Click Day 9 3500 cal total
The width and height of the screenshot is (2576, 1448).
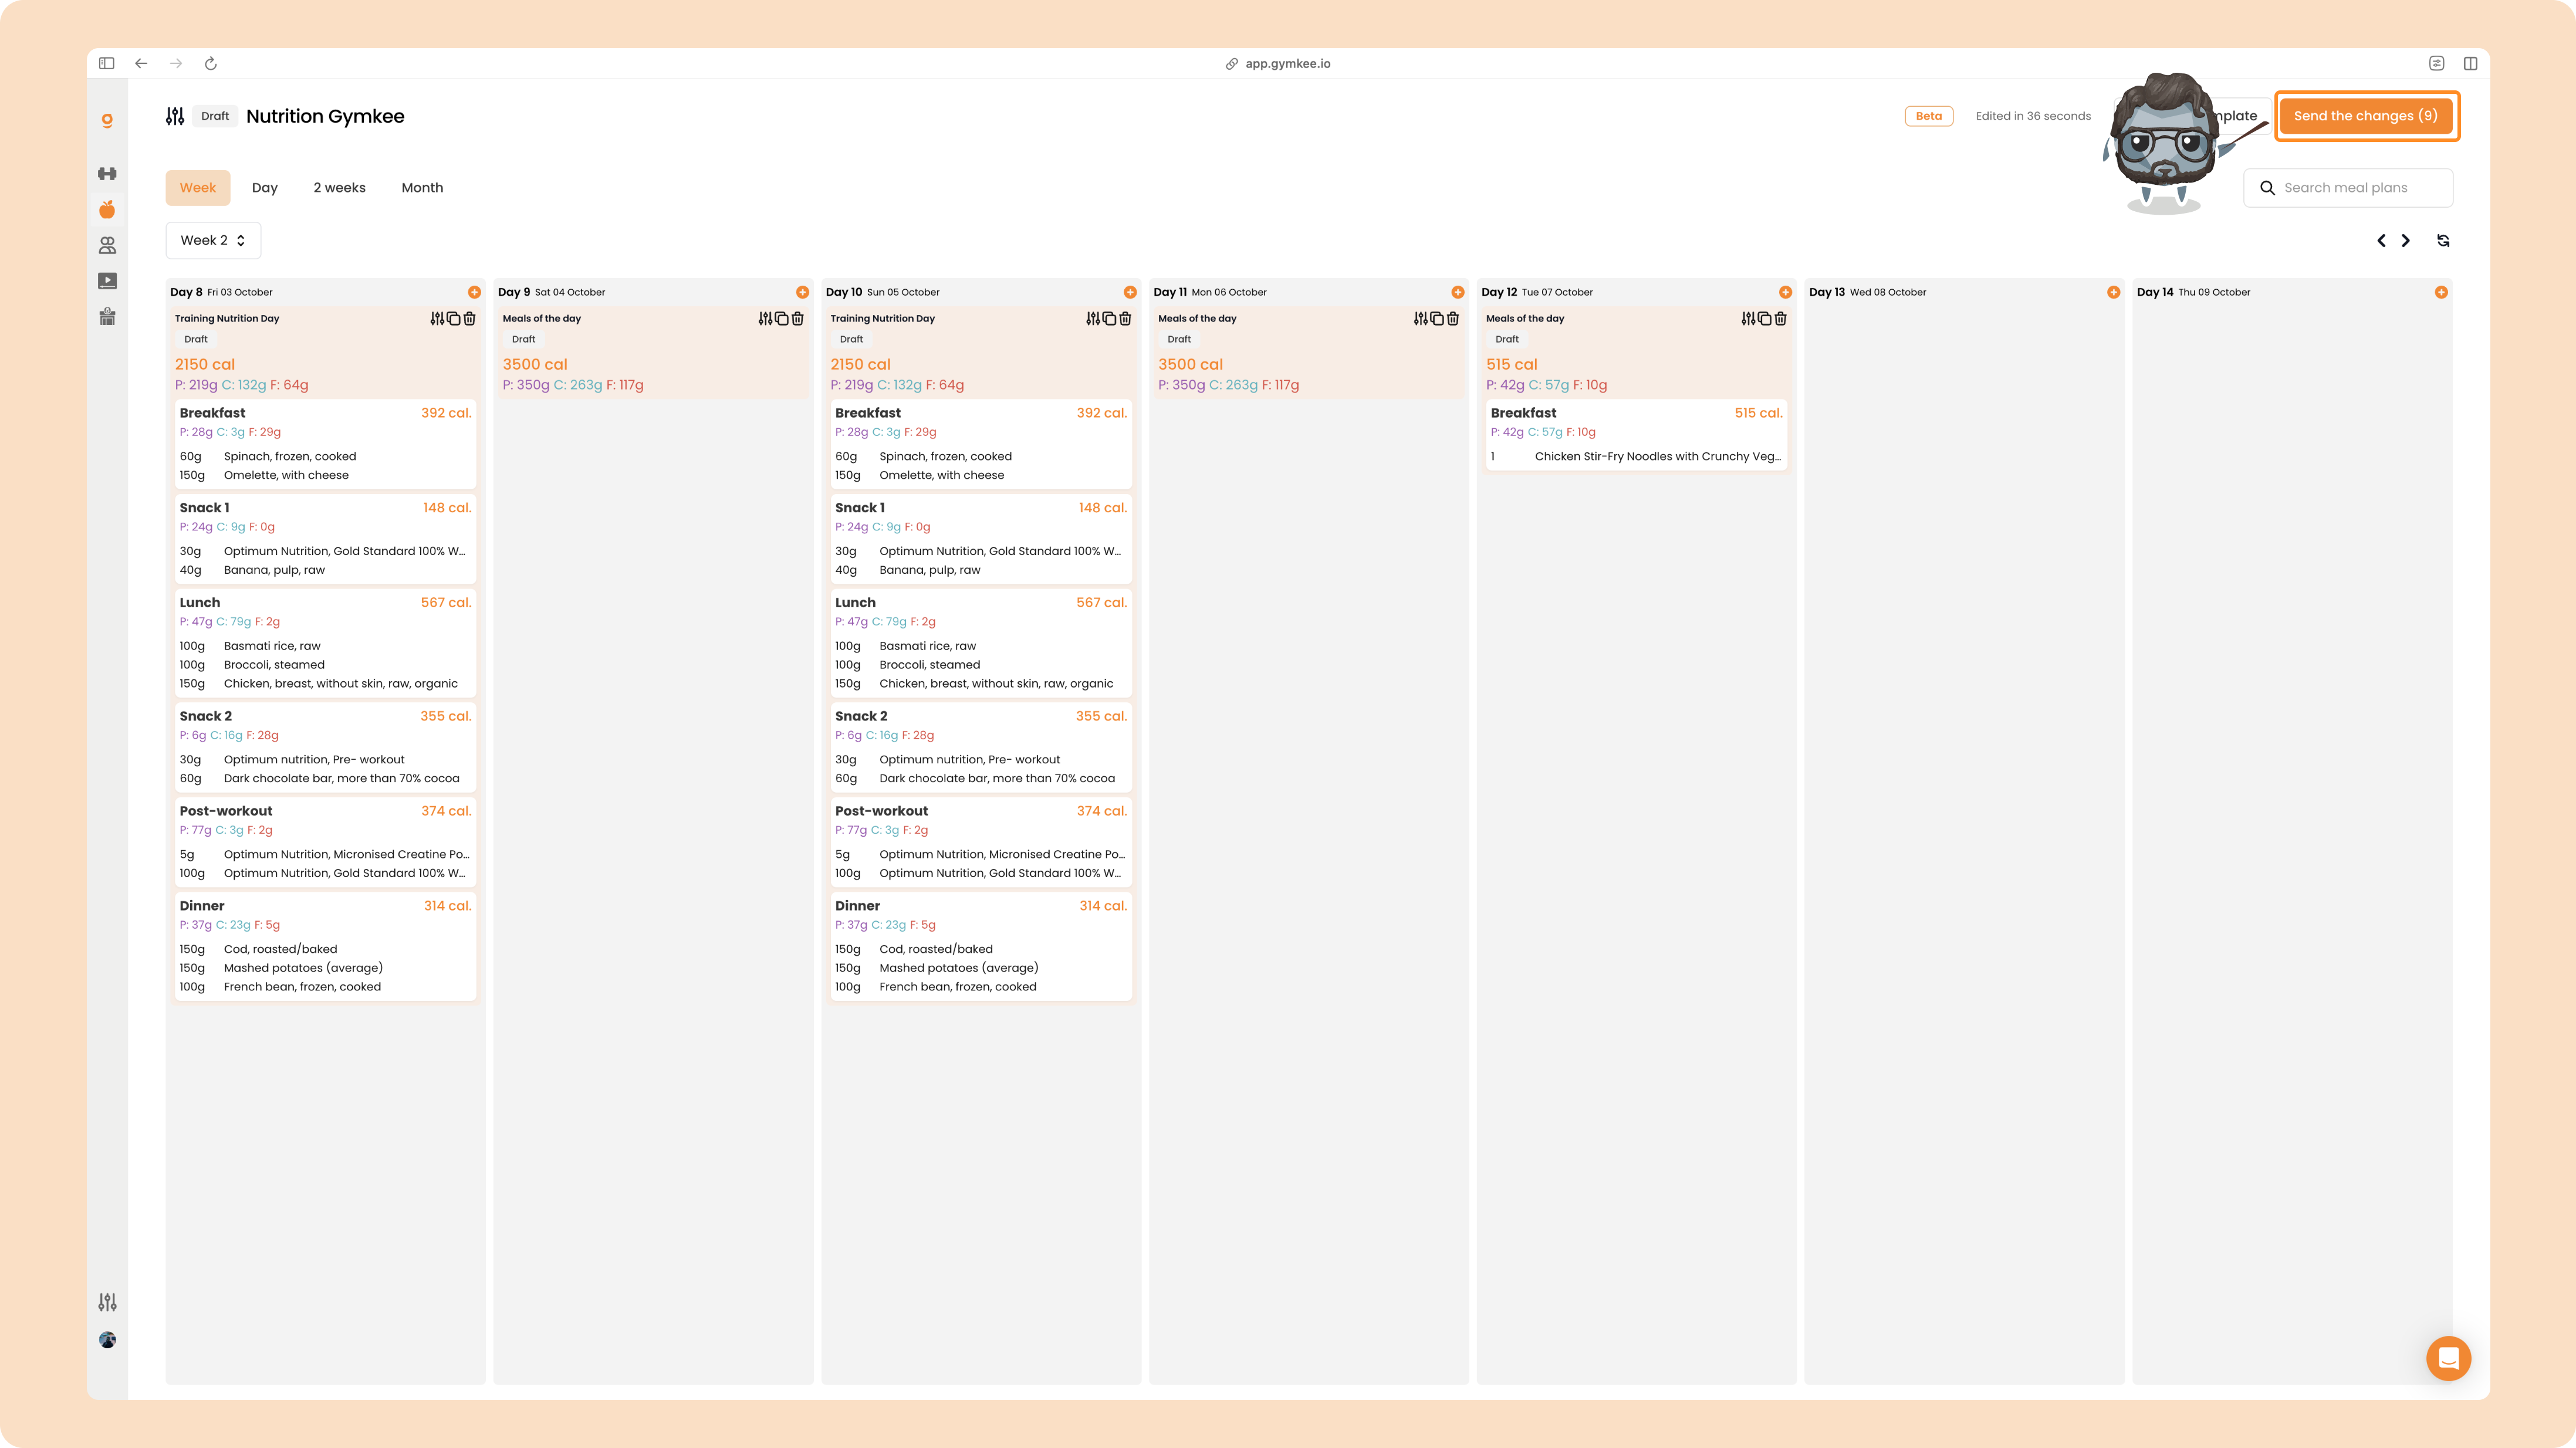(x=535, y=364)
